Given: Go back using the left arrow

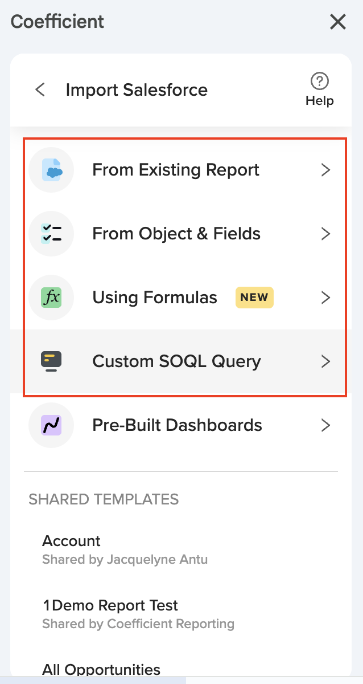Looking at the screenshot, I should click(x=40, y=90).
